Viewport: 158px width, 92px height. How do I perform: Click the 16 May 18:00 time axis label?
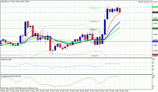(x=114, y=91)
